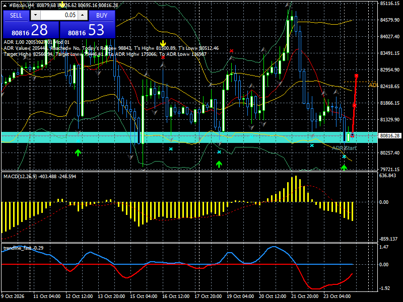Select cyan x marker below ADR Start
The height and width of the screenshot is (302, 403).
pyautogui.click(x=344, y=157)
